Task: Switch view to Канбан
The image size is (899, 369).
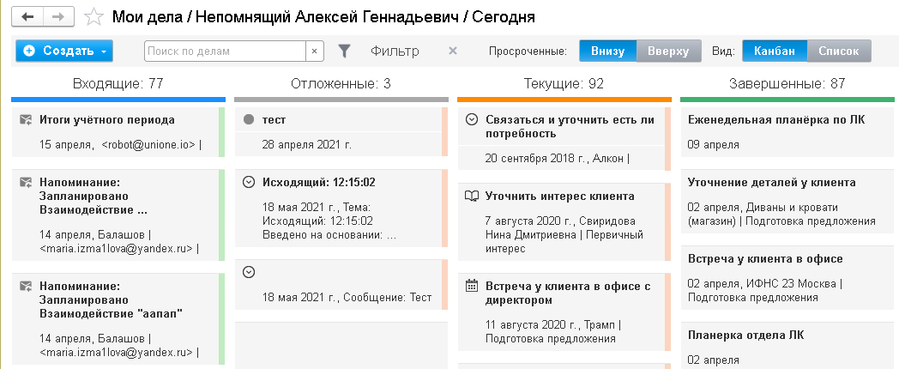Action: tap(774, 51)
